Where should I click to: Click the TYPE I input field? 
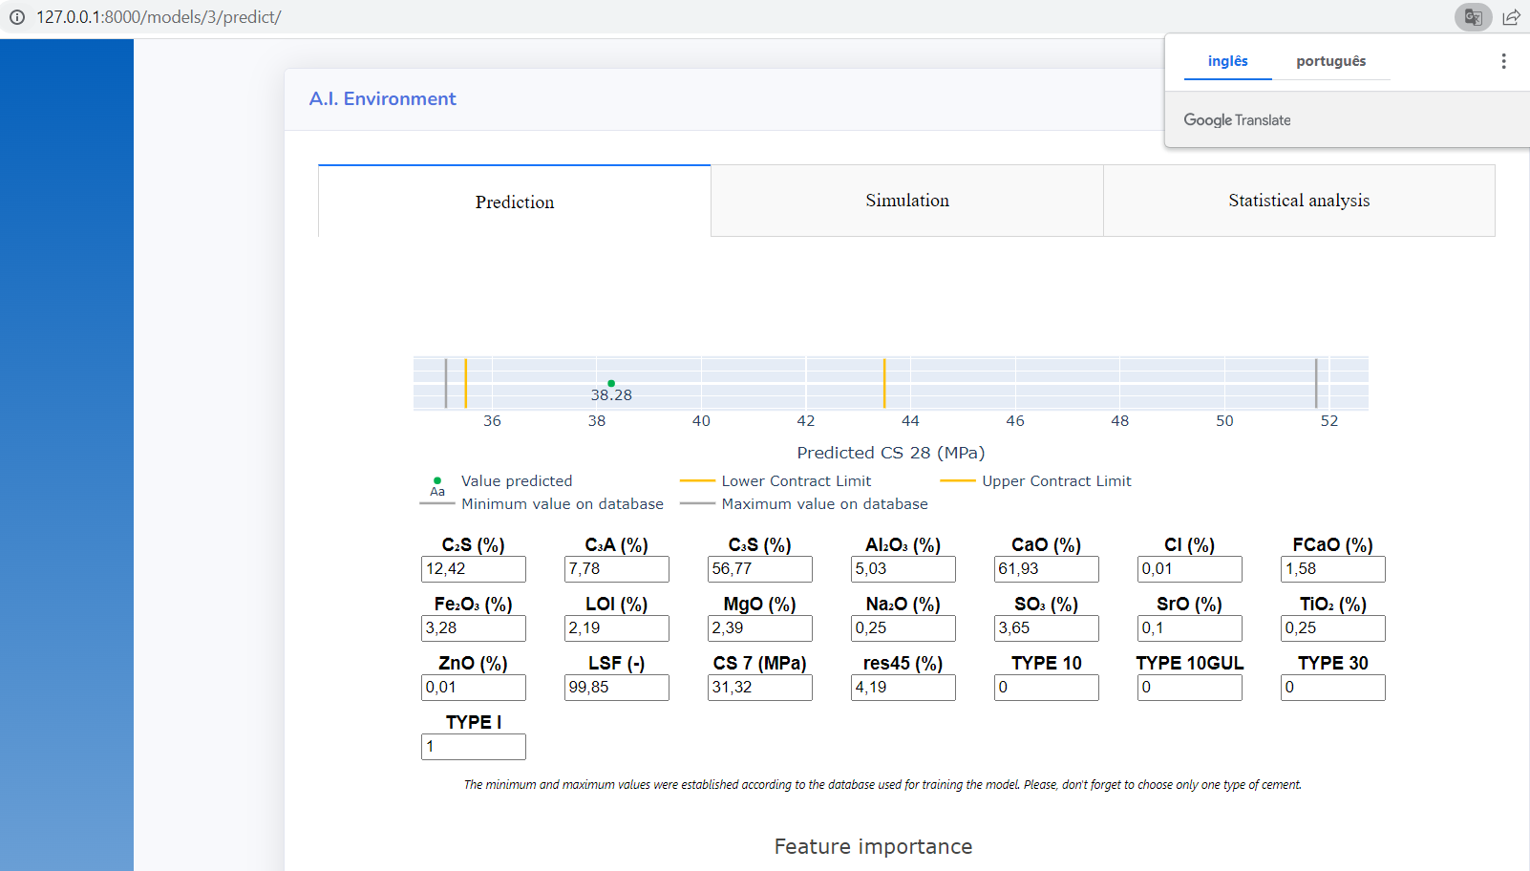[473, 747]
